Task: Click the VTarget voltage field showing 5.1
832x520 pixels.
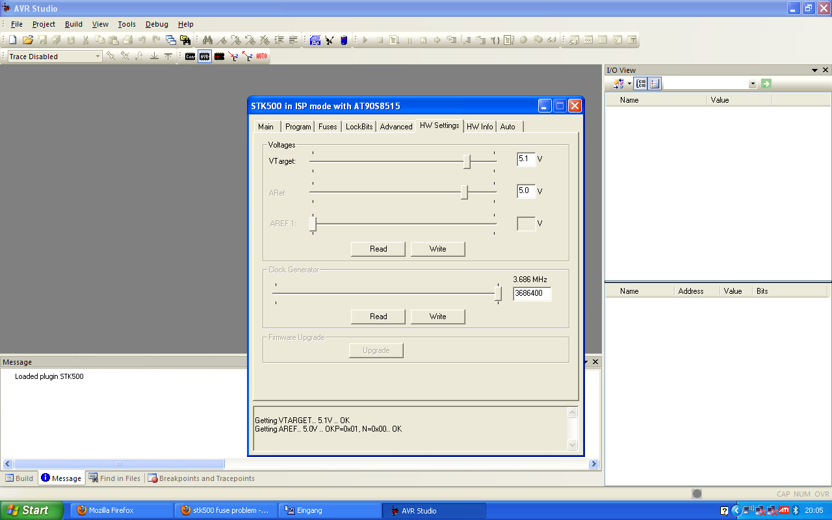Action: tap(526, 159)
